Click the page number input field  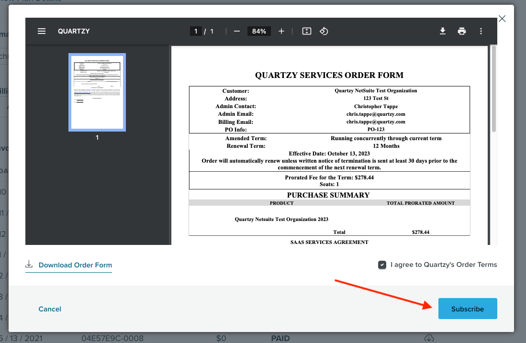coord(196,31)
